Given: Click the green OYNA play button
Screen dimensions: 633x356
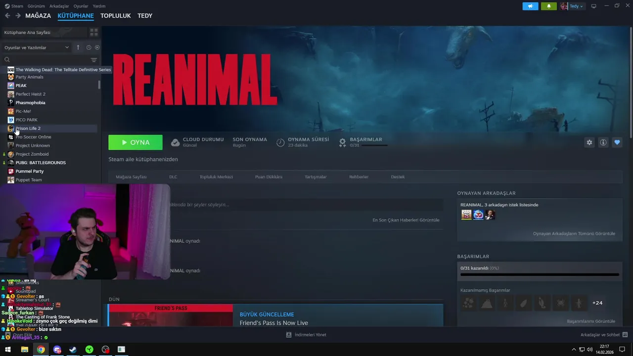Looking at the screenshot, I should 136,142.
